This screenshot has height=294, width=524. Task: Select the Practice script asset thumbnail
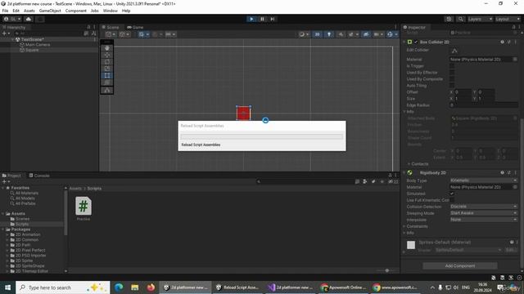pyautogui.click(x=84, y=207)
